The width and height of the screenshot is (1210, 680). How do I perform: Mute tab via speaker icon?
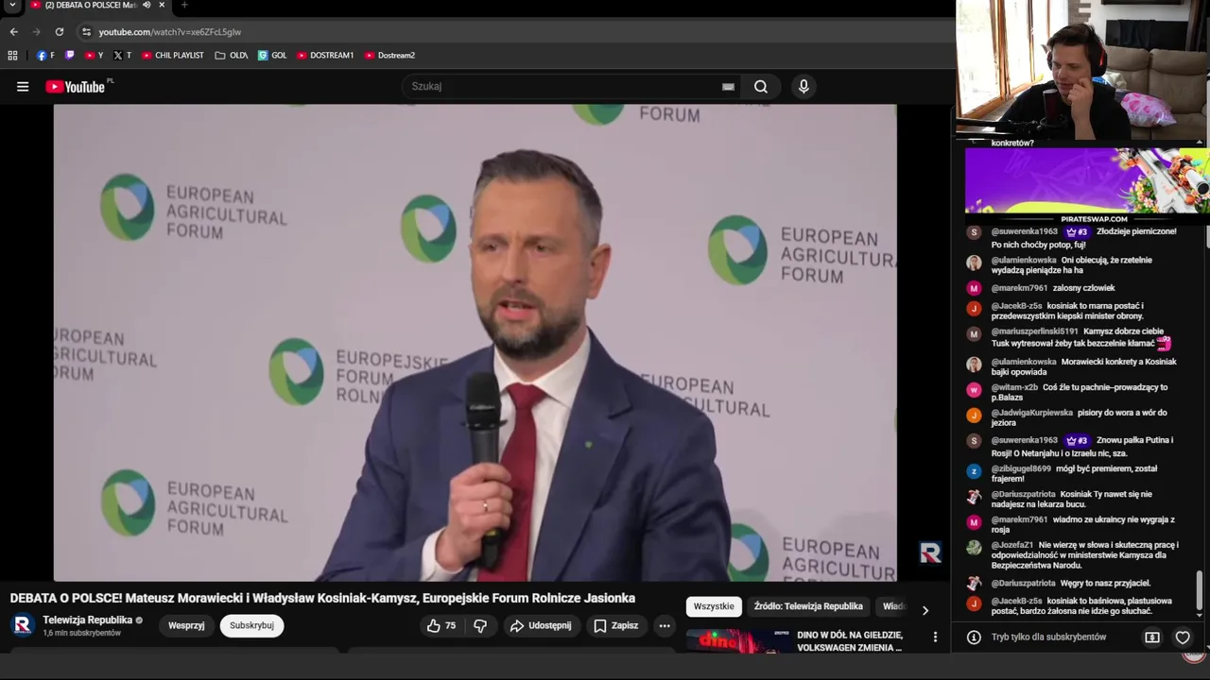click(147, 6)
